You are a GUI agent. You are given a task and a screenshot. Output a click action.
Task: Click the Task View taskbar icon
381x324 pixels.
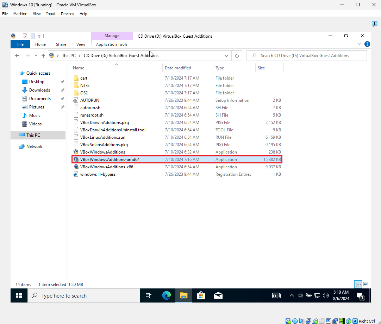[149, 295]
